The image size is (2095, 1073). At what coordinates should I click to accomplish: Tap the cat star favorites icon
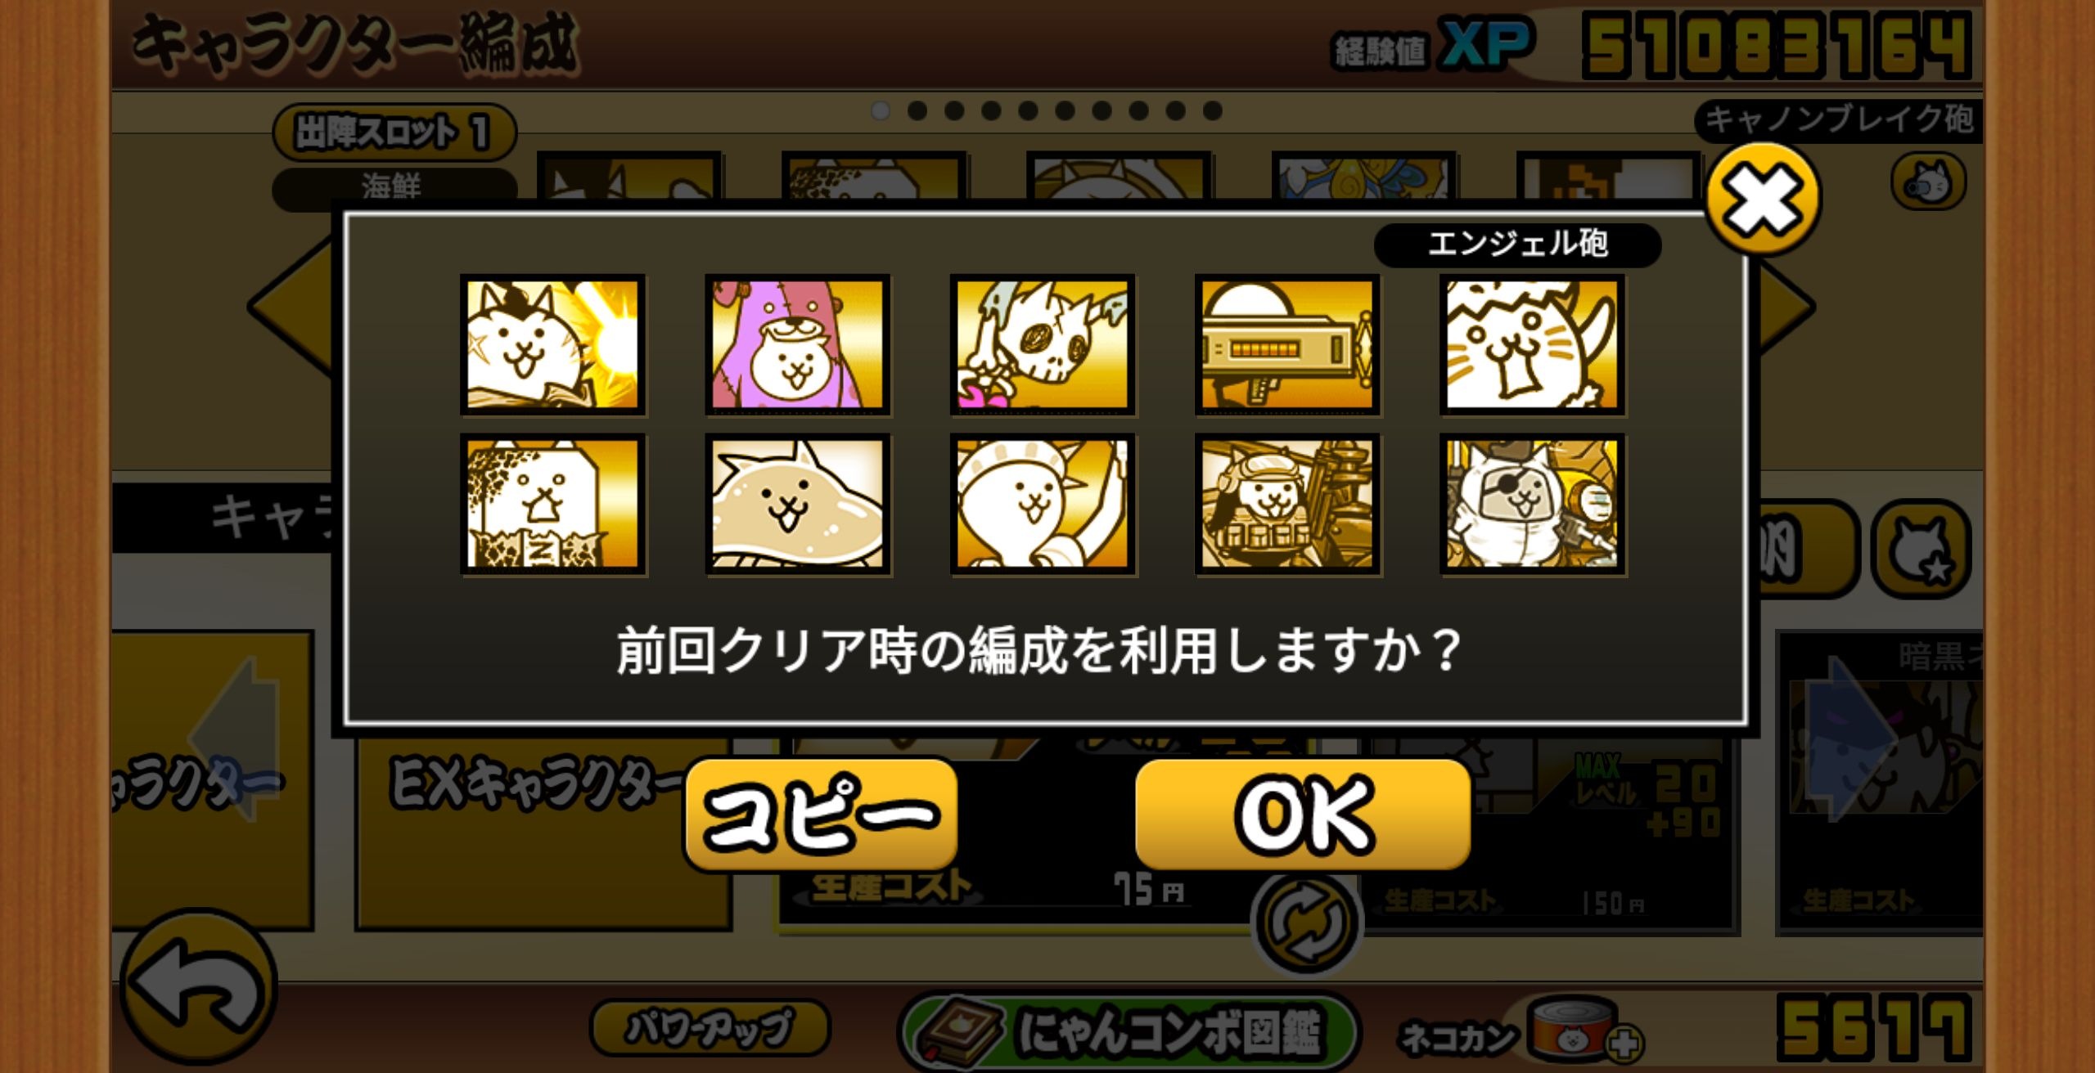click(1921, 549)
